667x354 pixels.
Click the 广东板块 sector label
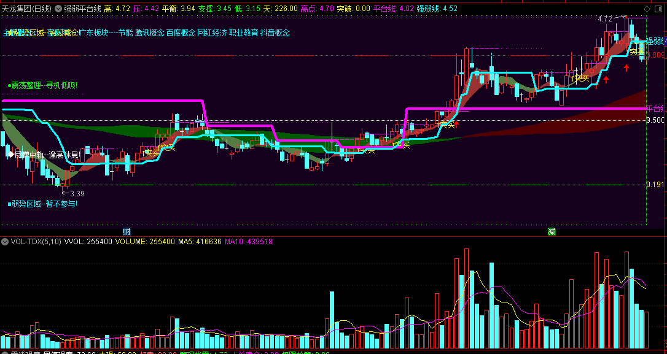95,33
